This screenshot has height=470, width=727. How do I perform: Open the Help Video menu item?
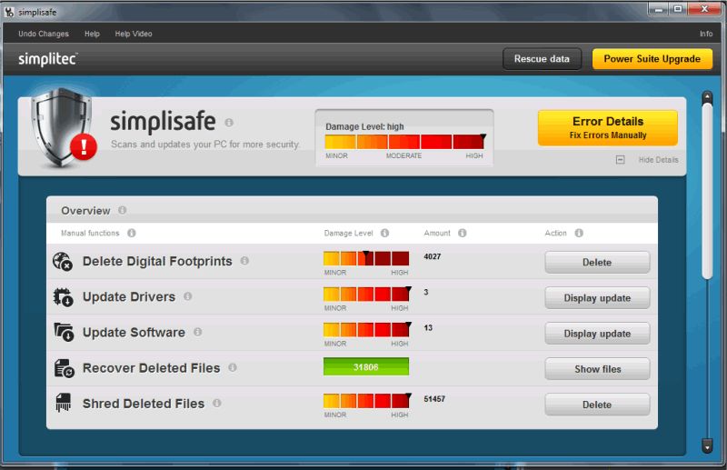134,34
